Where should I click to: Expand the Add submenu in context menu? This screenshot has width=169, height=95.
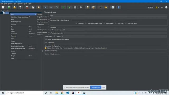coord(24,14)
